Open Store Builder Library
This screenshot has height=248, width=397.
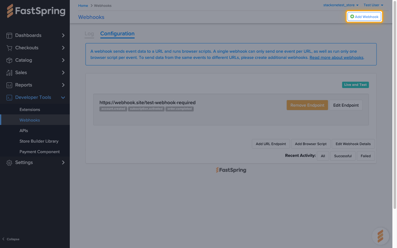[39, 141]
